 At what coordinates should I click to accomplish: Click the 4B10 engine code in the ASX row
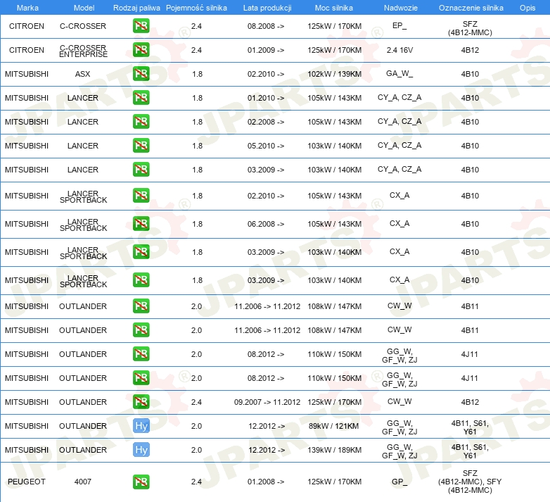(470, 74)
